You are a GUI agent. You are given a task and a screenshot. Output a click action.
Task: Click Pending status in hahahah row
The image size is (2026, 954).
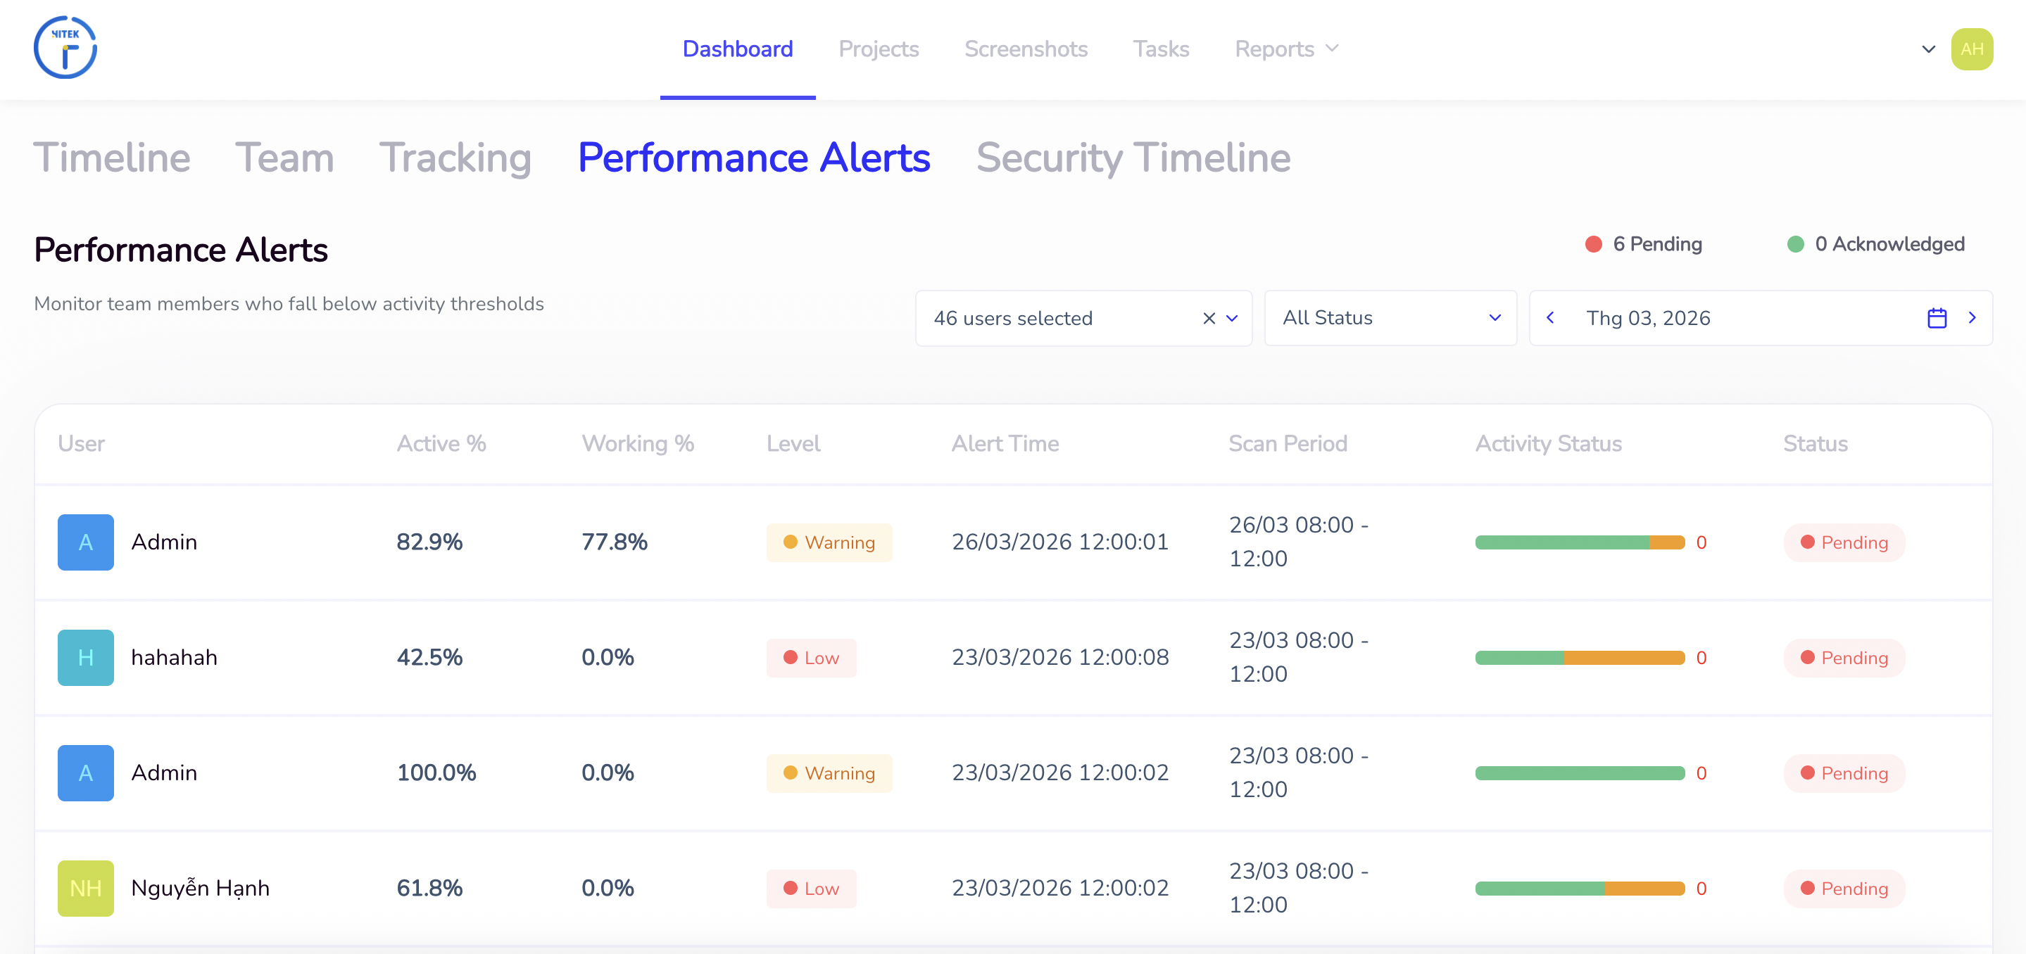[x=1844, y=658]
